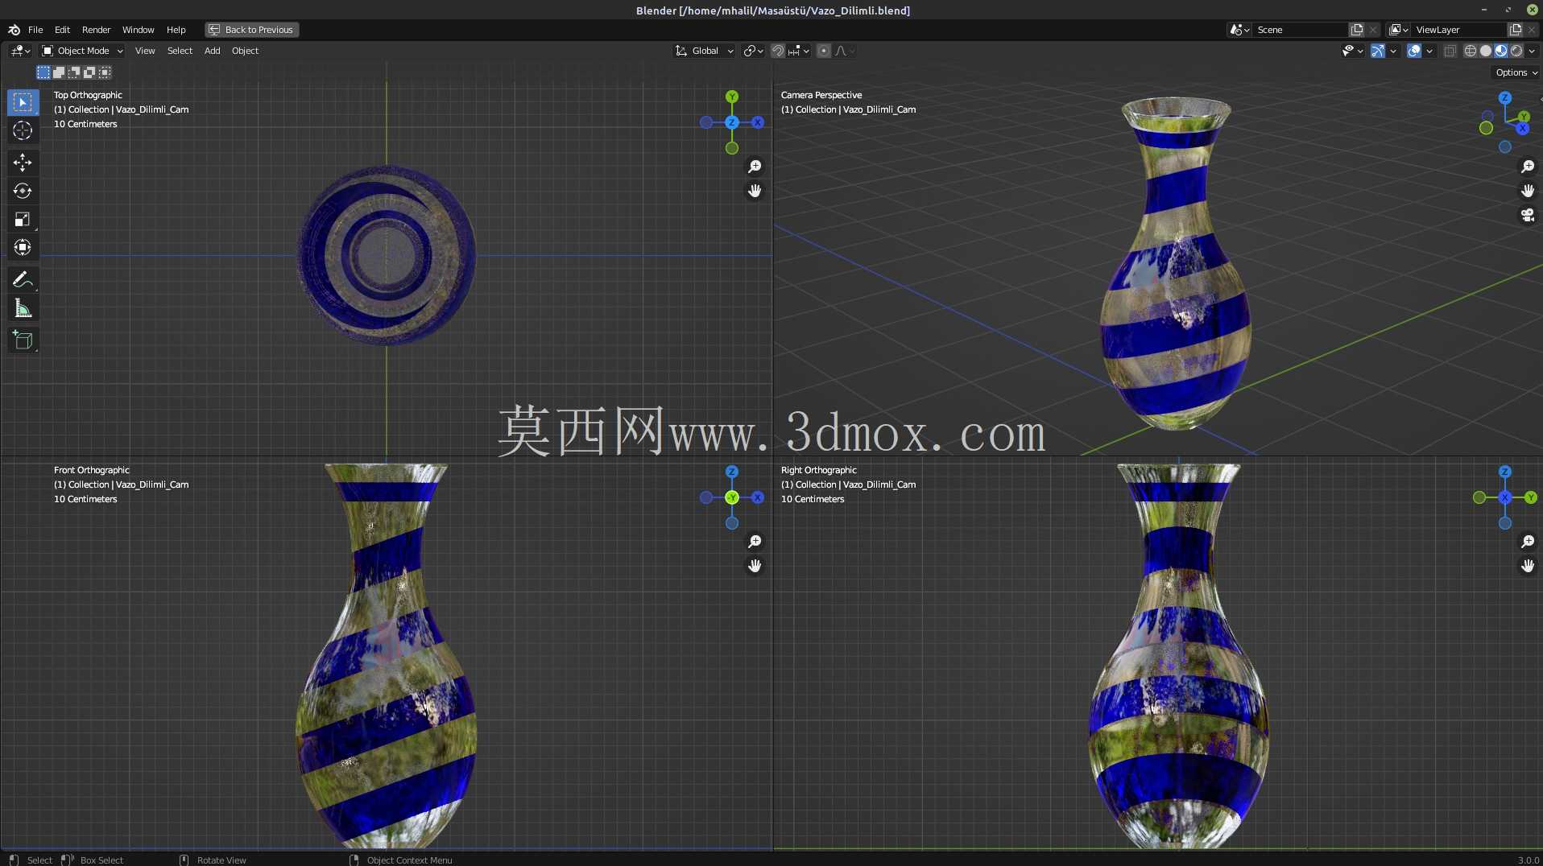Select the Transform tool
Screen dimensions: 1543x866
tap(23, 247)
